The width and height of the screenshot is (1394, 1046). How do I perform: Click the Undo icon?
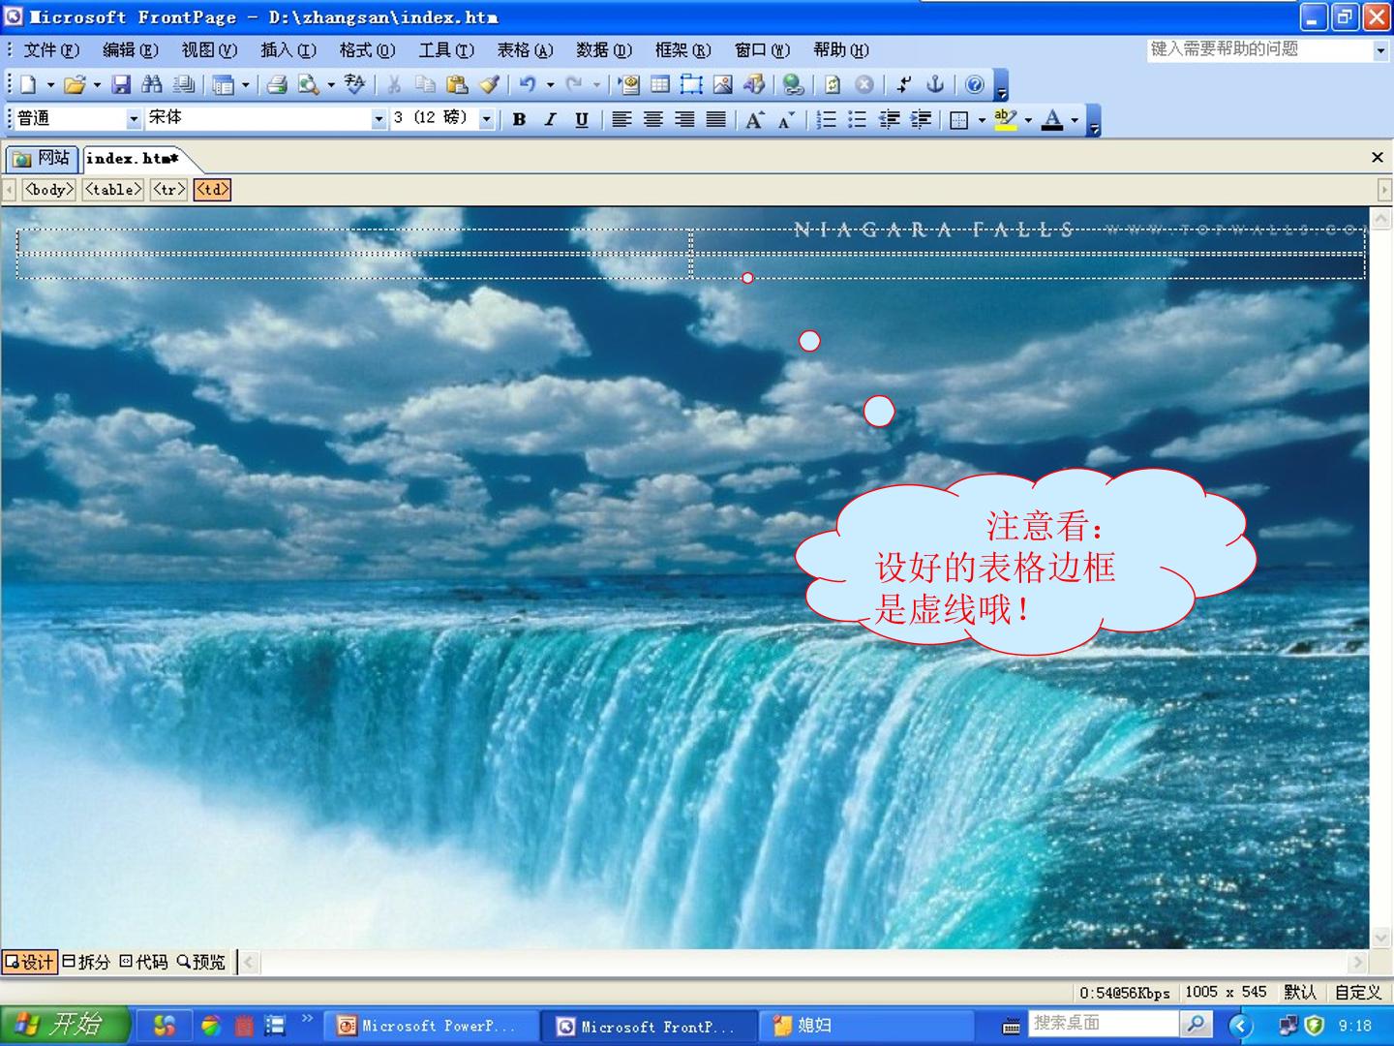tap(528, 85)
